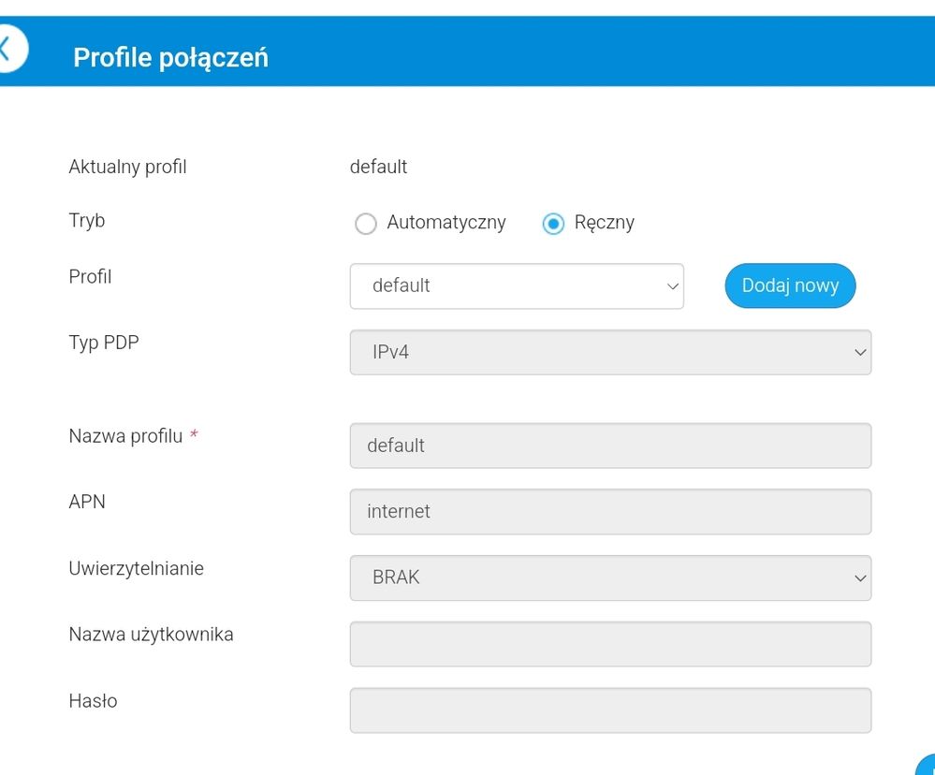Click the red required asterisk by Nazwa profilu
Image resolution: width=935 pixels, height=775 pixels.
[x=194, y=436]
